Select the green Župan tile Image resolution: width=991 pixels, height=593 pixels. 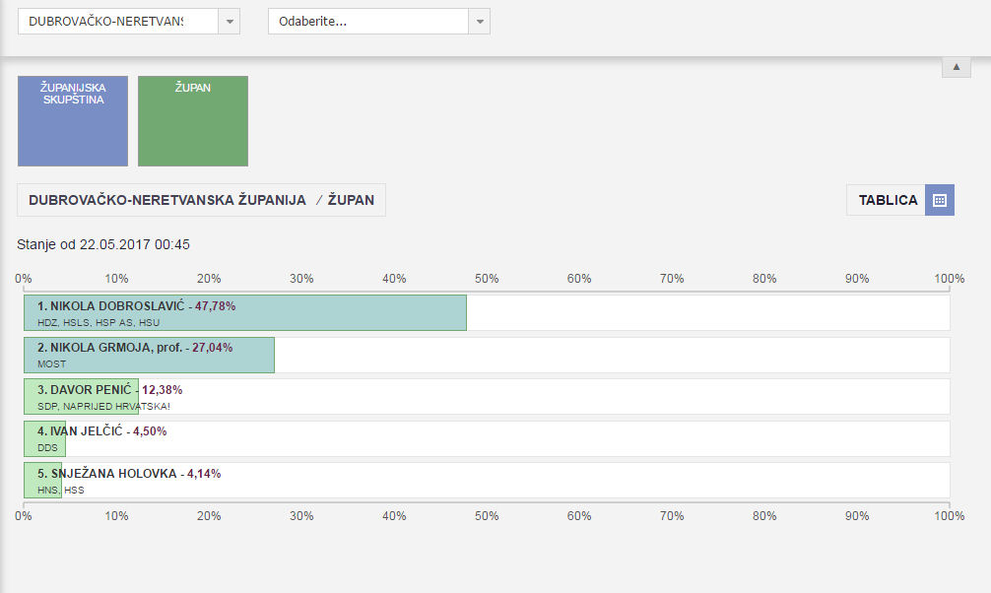point(193,121)
